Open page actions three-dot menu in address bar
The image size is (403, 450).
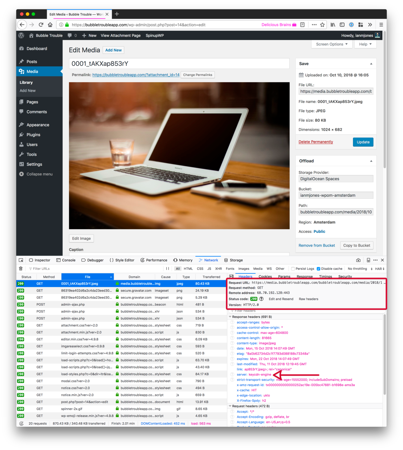point(314,25)
